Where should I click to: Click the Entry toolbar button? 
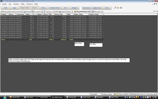pyautogui.click(x=43, y=8)
